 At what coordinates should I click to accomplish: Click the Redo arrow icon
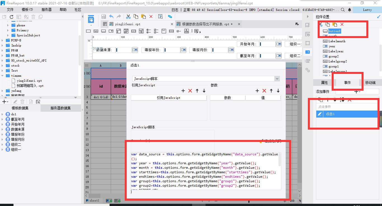pos(119,17)
